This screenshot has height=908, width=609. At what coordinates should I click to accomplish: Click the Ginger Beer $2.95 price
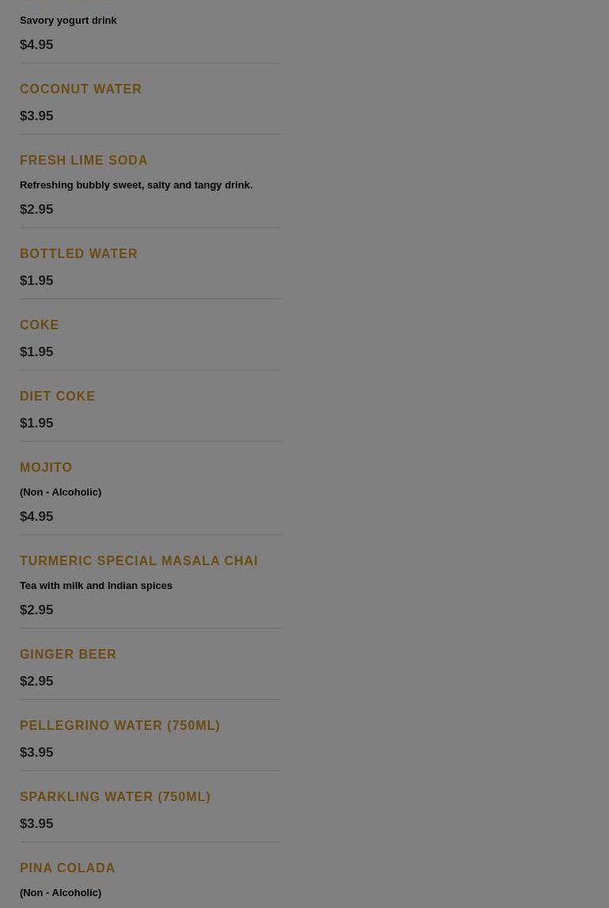pos(36,682)
